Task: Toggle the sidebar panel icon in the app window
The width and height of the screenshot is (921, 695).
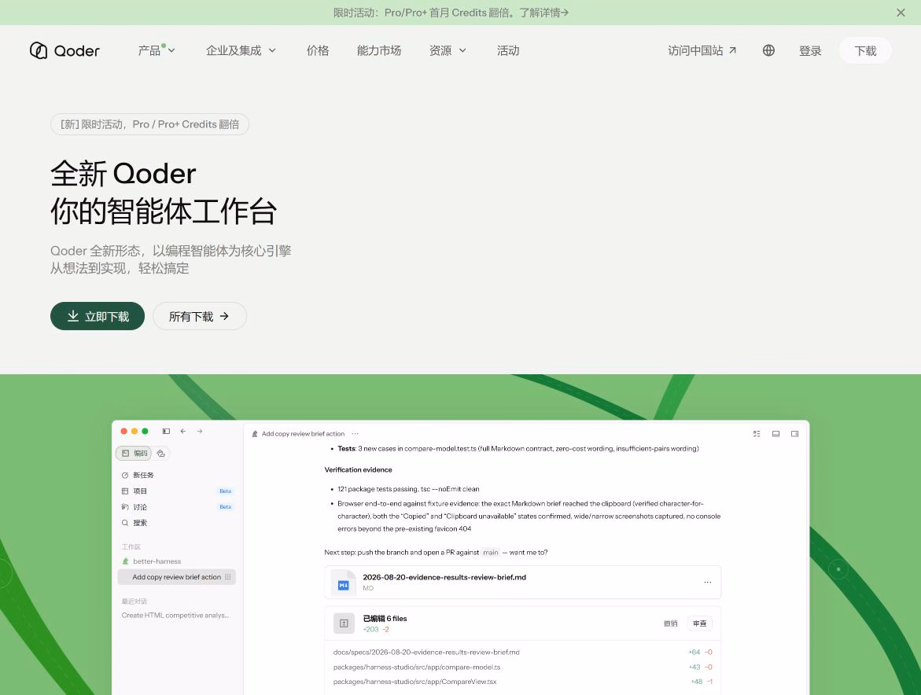Action: [166, 432]
